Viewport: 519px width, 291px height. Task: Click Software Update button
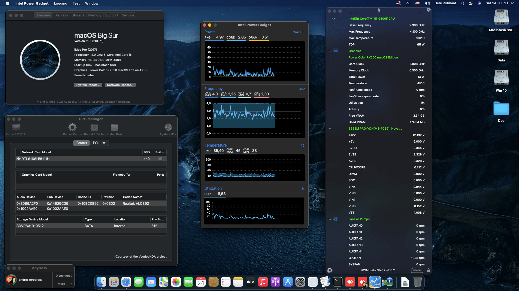click(120, 85)
